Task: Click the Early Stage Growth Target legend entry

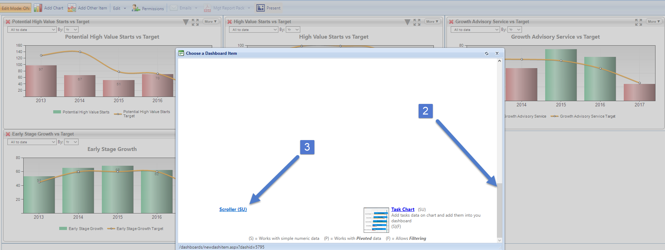Action: pos(135,229)
